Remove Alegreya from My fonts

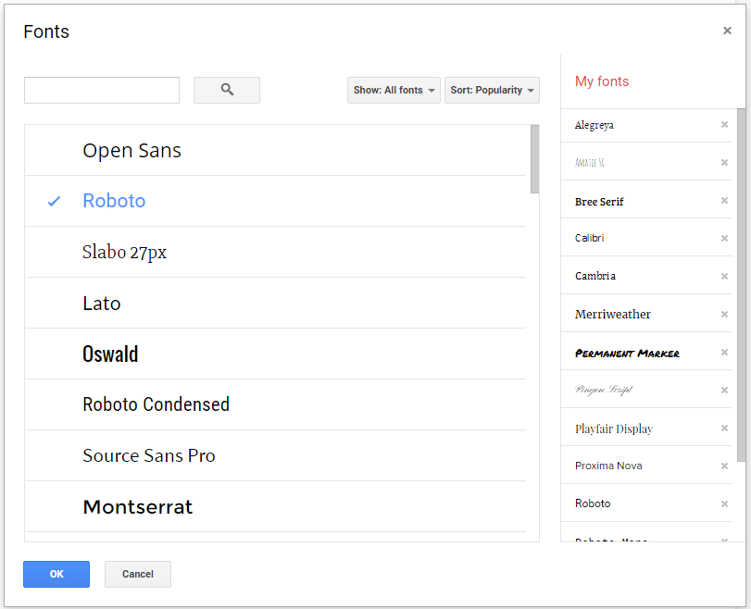tap(724, 124)
